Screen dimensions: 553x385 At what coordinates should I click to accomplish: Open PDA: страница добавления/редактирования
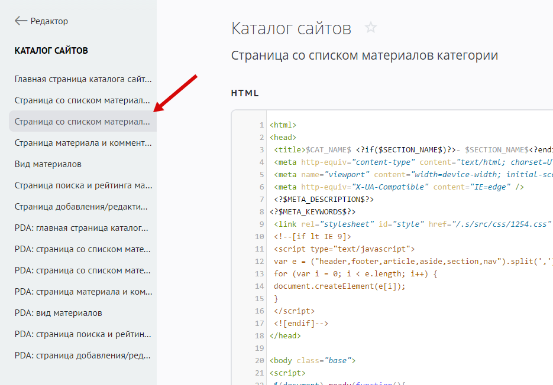82,355
